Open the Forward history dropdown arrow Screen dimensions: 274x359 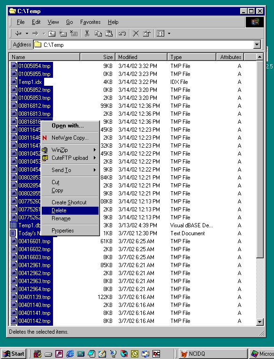(44, 34)
